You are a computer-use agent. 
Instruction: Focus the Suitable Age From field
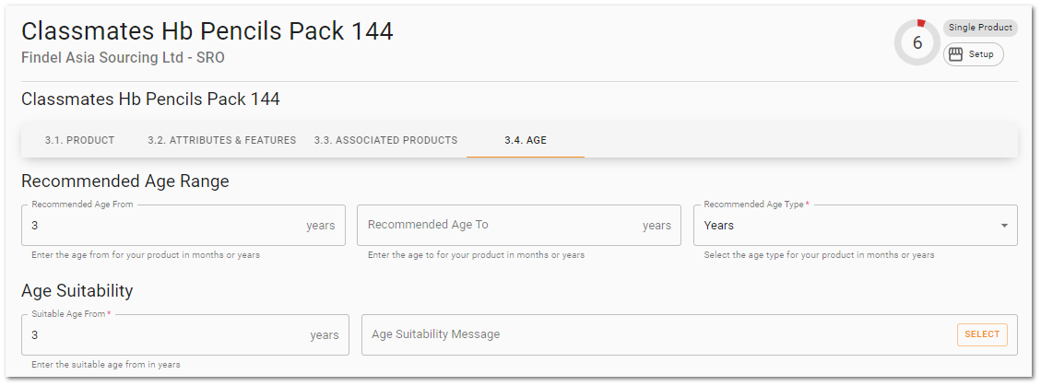click(x=185, y=335)
